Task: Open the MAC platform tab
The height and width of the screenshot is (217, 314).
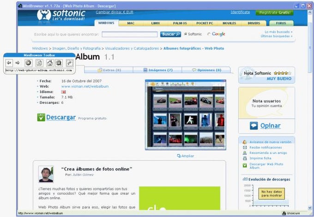Action: [131, 23]
